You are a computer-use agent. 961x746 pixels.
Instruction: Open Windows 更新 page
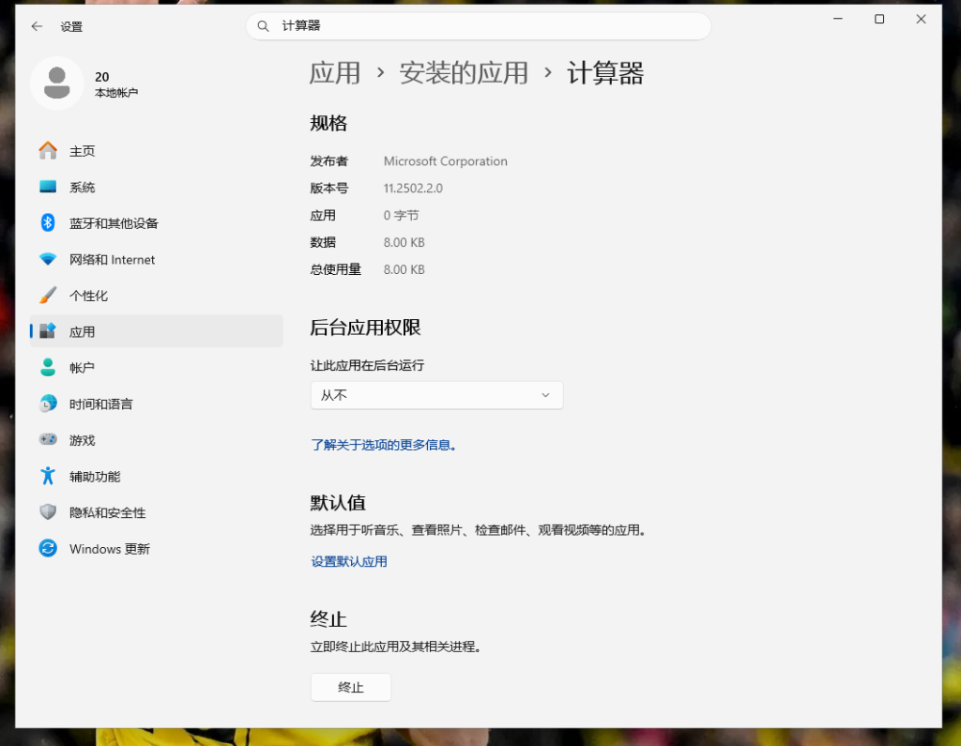tap(157, 549)
